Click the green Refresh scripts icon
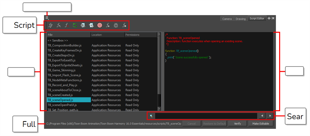310x136 pixels. point(75,25)
